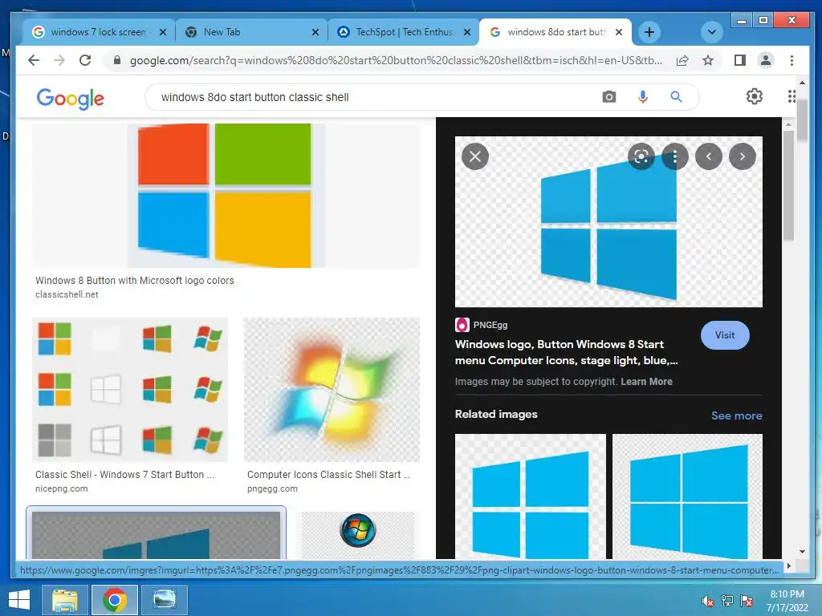Show previous image in preview
The image size is (822, 616).
tap(709, 156)
